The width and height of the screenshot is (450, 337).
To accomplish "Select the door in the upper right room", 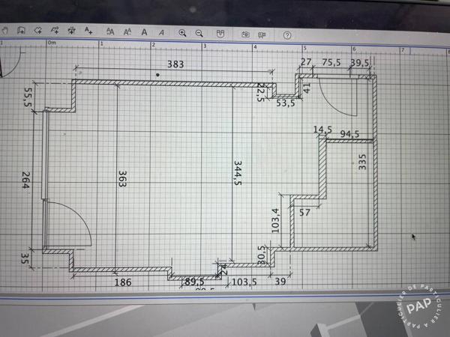I will point(334,97).
